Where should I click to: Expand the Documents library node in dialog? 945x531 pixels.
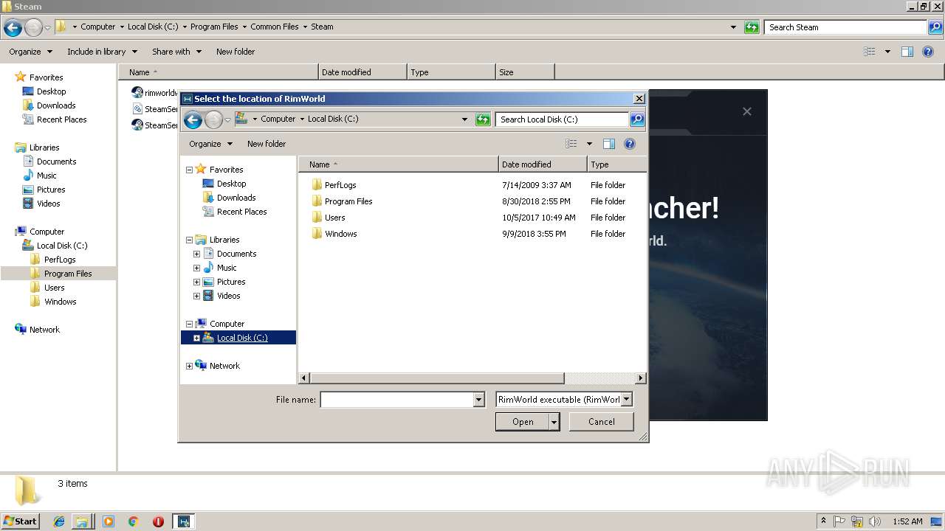(196, 254)
